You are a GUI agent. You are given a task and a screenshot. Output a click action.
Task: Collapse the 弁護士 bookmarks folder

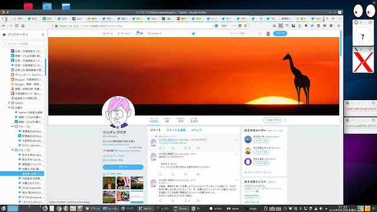pos(9,108)
